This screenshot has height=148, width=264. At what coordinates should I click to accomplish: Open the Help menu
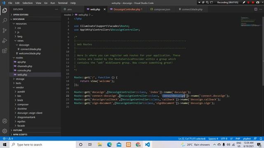pos(73,3)
